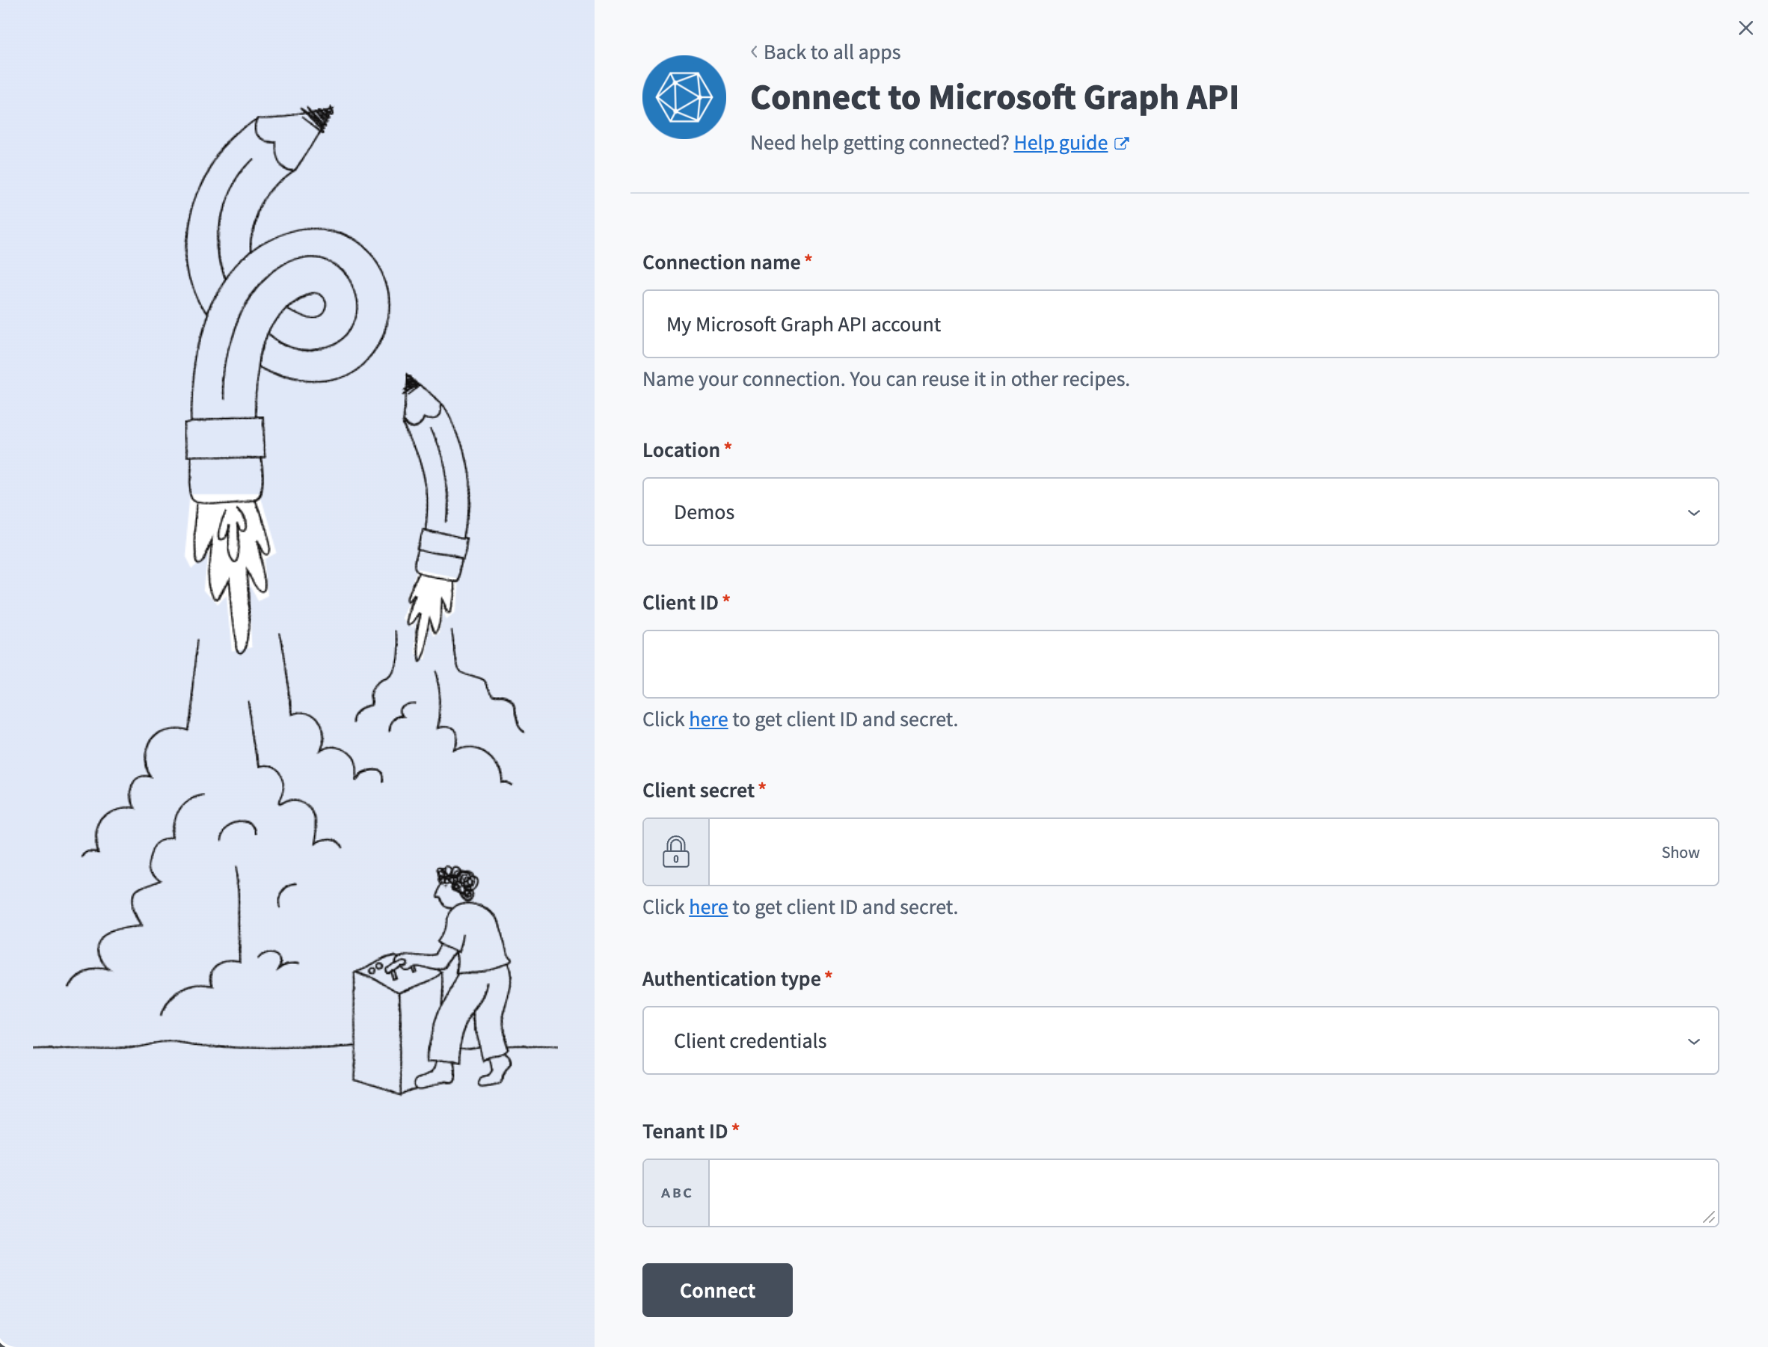
Task: Click the lock icon in Client secret
Action: [676, 851]
